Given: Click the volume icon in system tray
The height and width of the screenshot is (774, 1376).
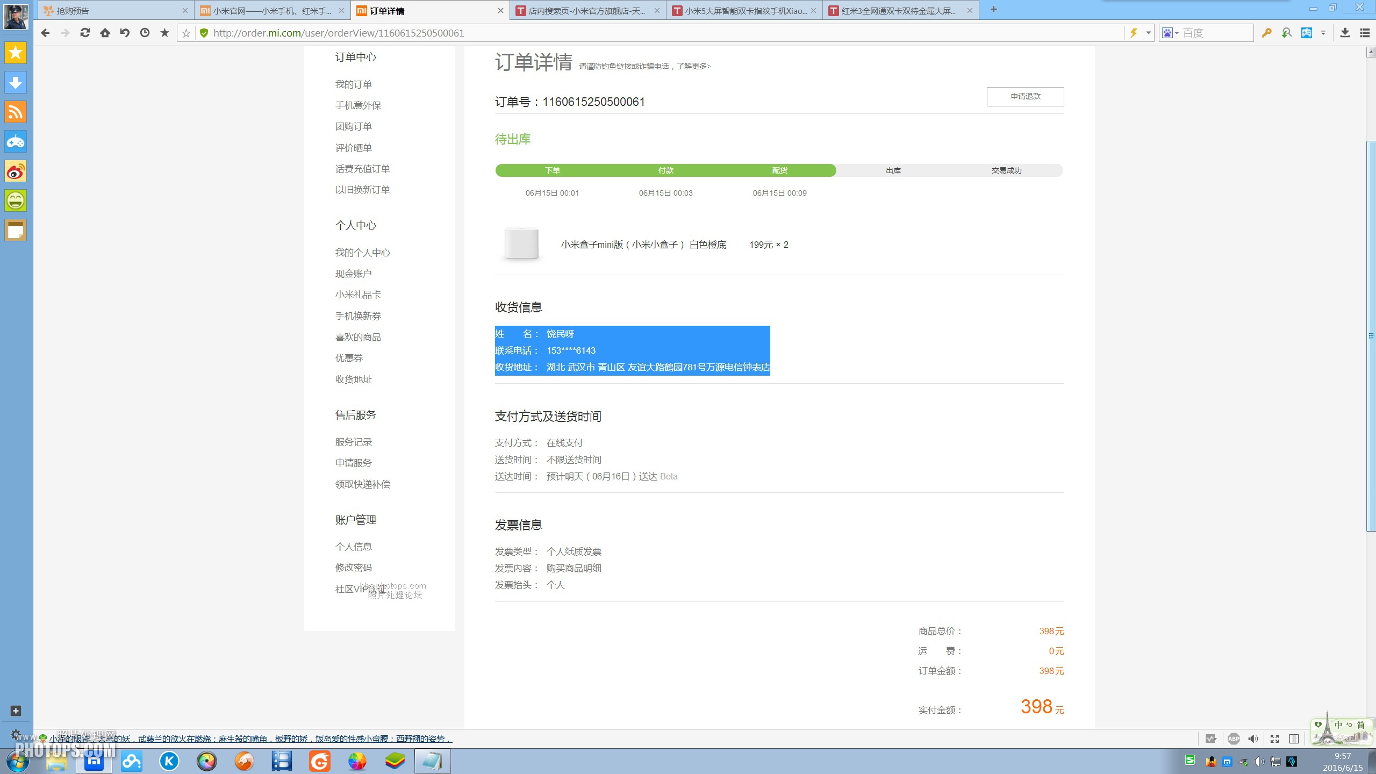Looking at the screenshot, I should pyautogui.click(x=1259, y=761).
